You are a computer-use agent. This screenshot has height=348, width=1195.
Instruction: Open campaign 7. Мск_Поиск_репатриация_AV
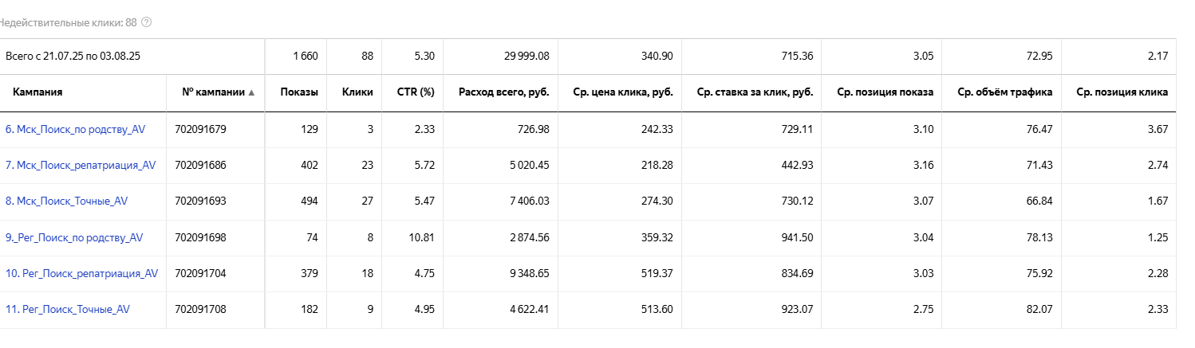click(x=81, y=166)
